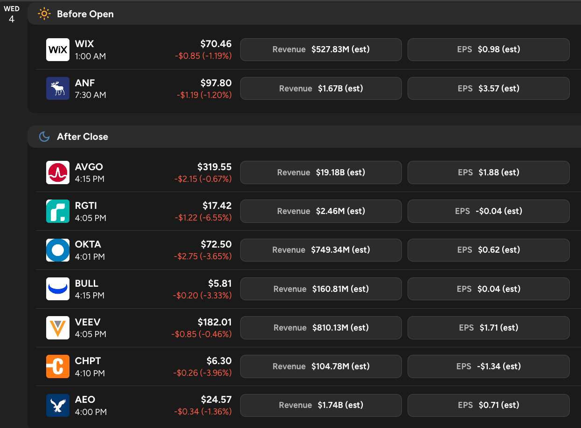
Task: Click the sun icon beside Before Open
Action: 44,14
